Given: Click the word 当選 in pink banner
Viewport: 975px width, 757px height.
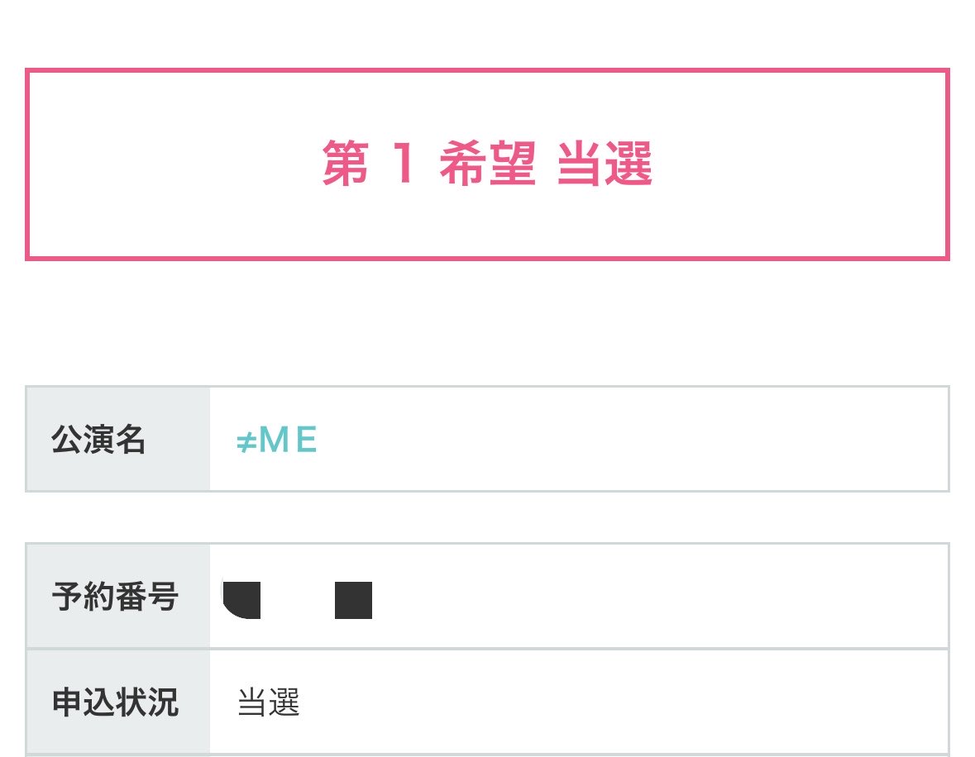Looking at the screenshot, I should pos(605,164).
